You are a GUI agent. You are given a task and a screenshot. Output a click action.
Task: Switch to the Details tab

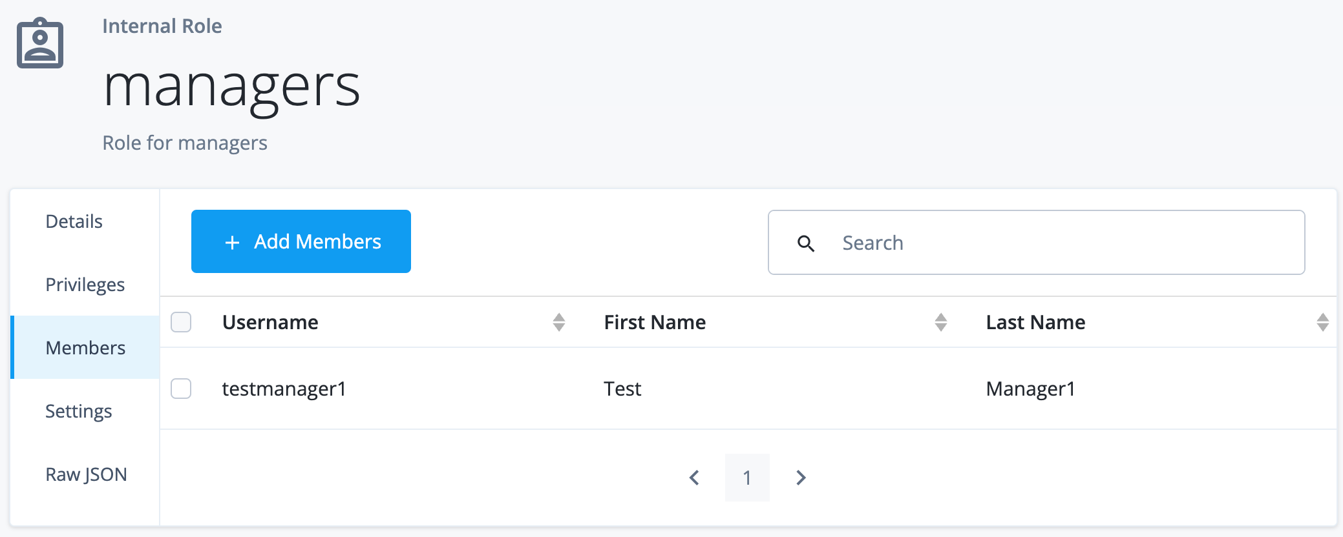pos(73,221)
